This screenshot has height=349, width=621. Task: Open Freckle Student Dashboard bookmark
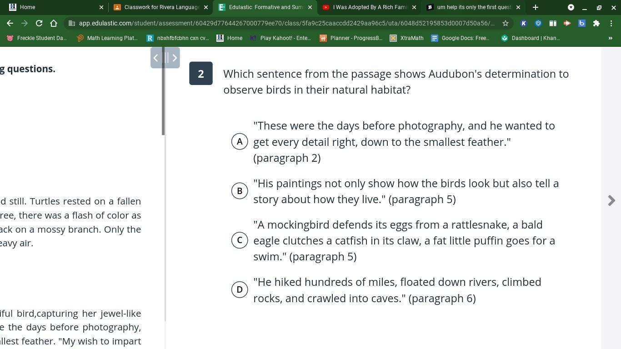click(x=37, y=38)
